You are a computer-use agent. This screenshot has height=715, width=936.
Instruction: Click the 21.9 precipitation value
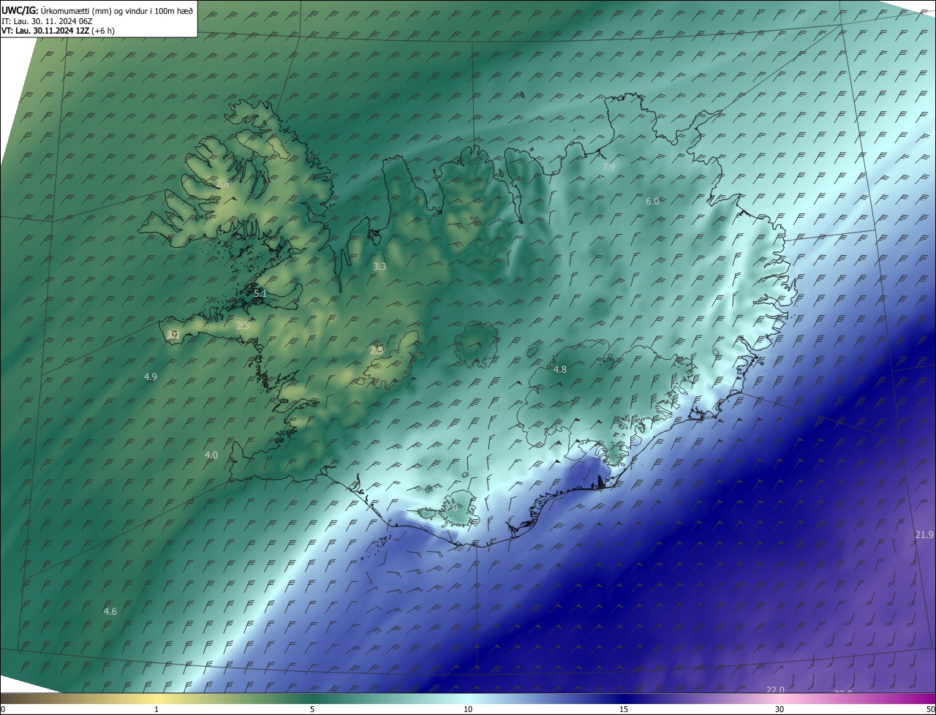coord(924,535)
